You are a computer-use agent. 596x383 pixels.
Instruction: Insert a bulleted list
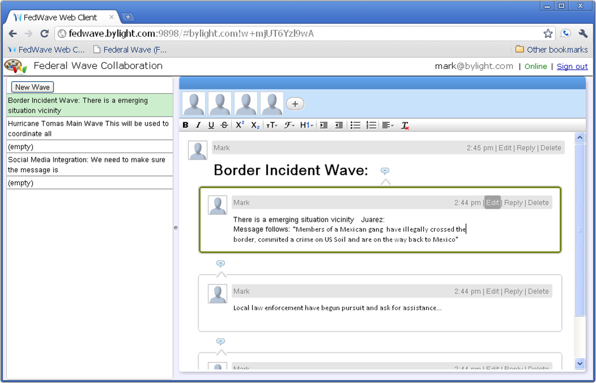coord(355,125)
